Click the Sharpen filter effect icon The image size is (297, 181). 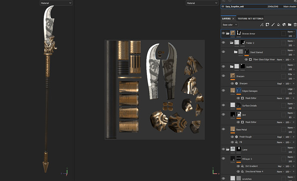point(236,83)
